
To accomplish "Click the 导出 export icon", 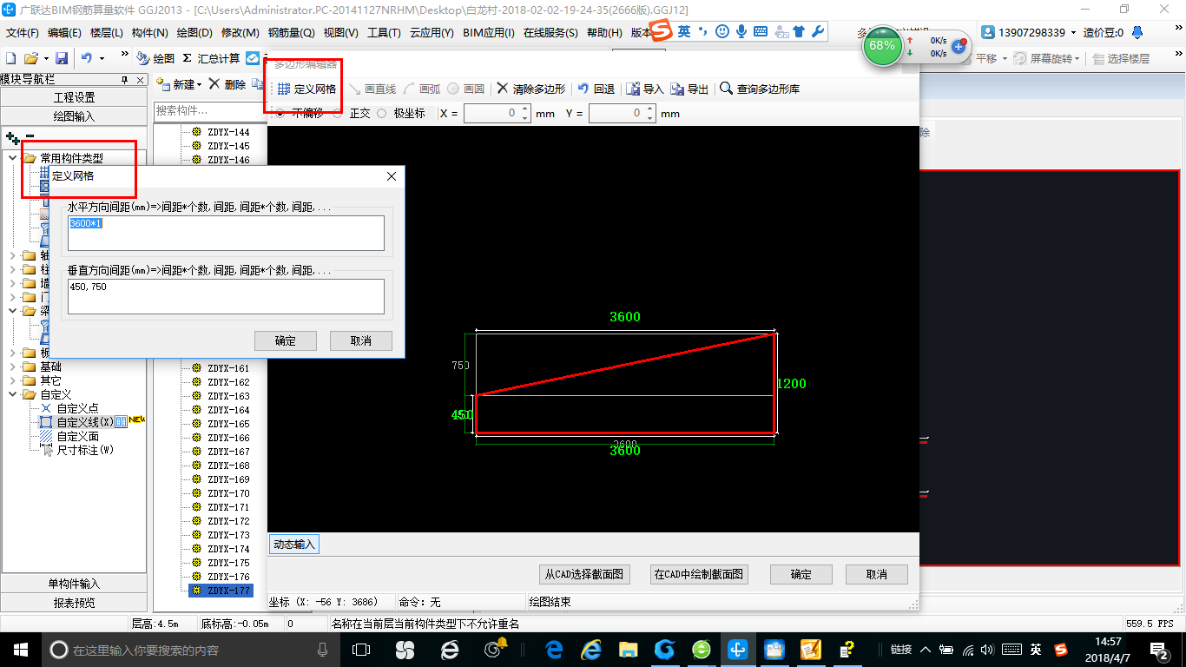I will coord(677,89).
